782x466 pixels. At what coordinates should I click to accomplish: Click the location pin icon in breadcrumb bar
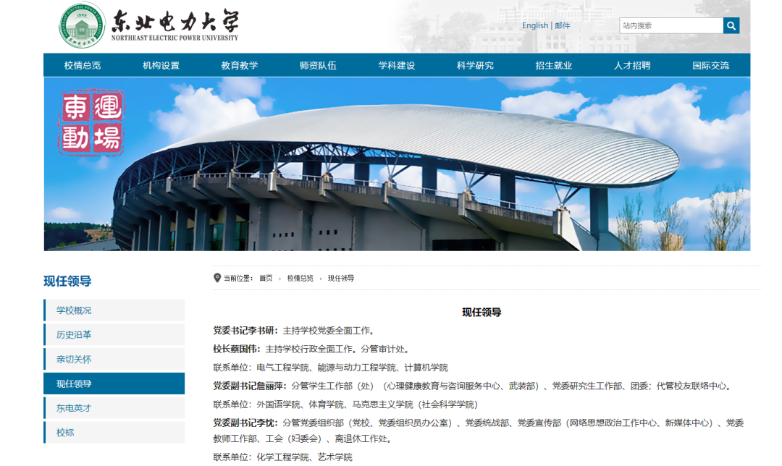coord(215,277)
